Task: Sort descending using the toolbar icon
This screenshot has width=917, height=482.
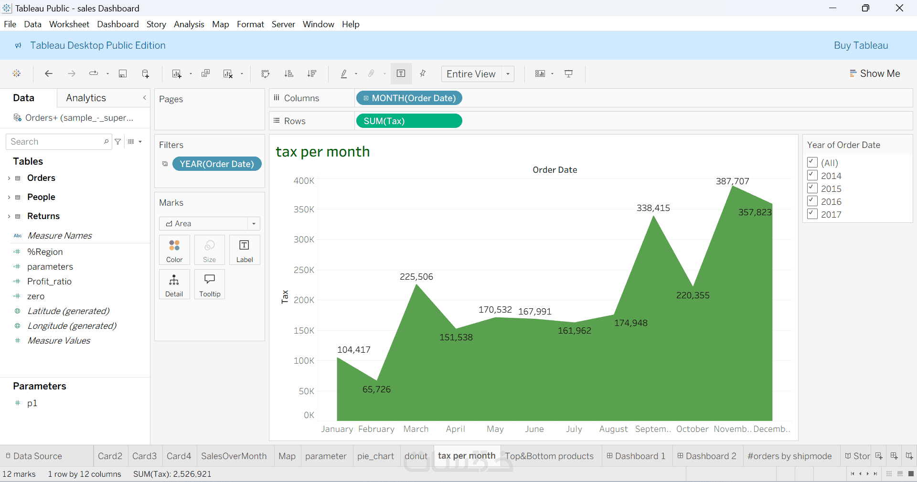Action: click(312, 73)
